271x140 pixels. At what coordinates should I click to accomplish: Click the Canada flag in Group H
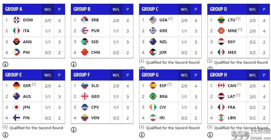pyautogui.click(x=221, y=86)
